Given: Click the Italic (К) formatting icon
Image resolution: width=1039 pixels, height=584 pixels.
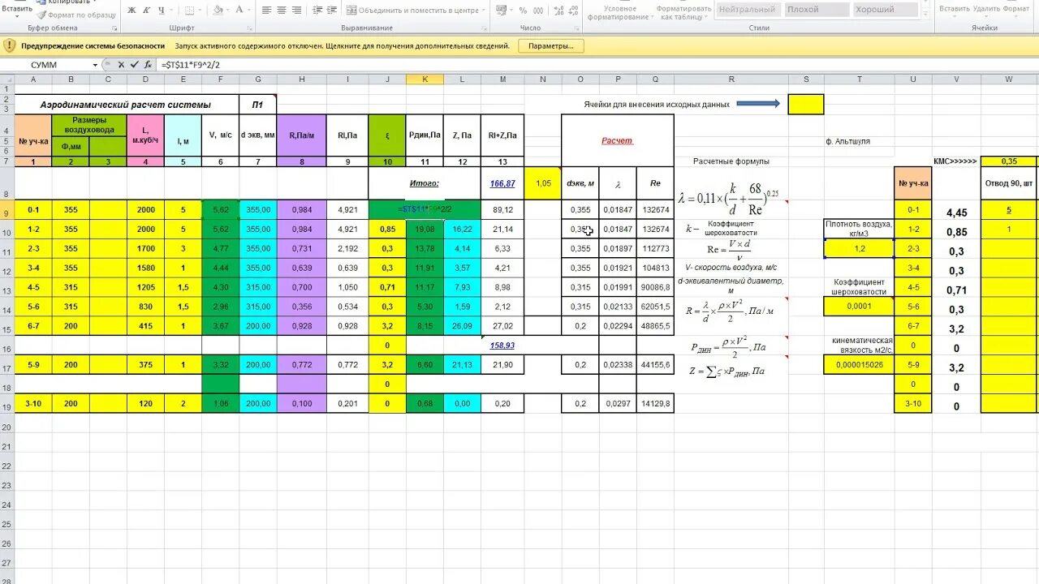Looking at the screenshot, I should click(148, 11).
